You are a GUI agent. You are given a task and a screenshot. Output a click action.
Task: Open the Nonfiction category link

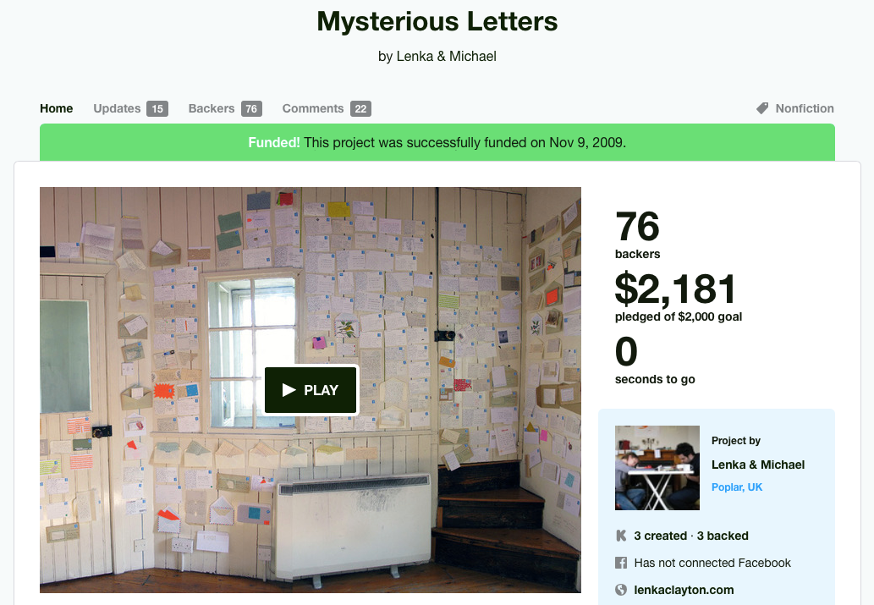click(805, 108)
